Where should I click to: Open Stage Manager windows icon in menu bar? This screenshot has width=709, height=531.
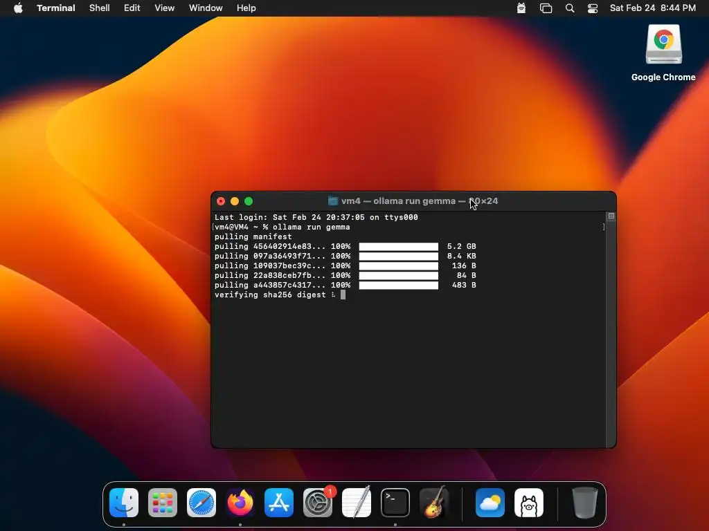click(546, 8)
